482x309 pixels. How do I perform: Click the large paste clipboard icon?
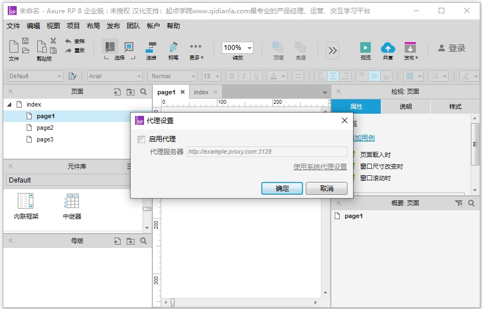[42, 47]
